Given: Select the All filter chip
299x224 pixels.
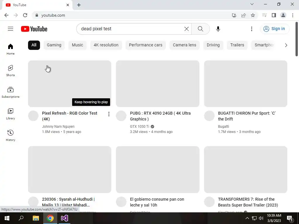Looking at the screenshot, I should tap(34, 45).
